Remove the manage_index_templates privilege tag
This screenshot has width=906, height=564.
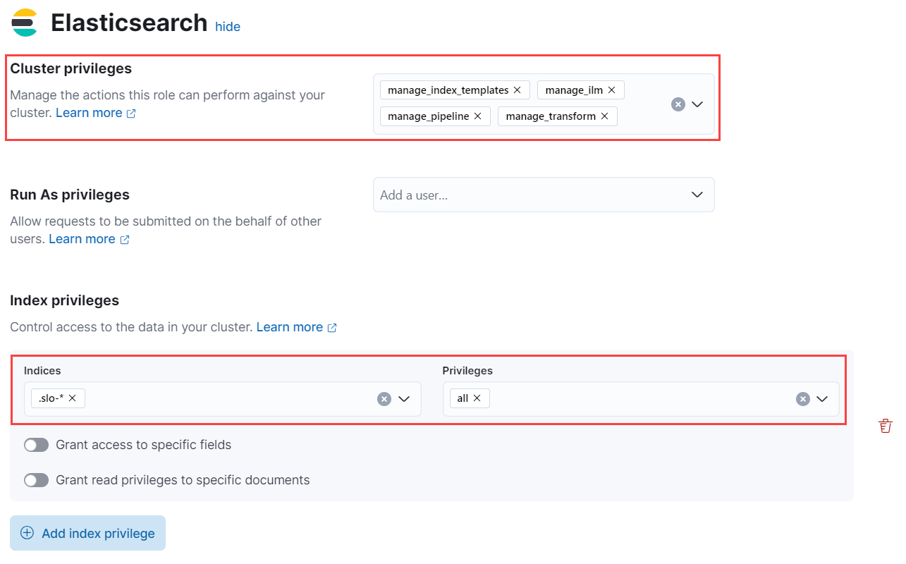(517, 90)
